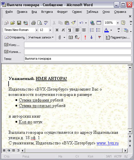Follow the www.bvx.ru link
This screenshot has height=160, width=134.
(107, 143)
